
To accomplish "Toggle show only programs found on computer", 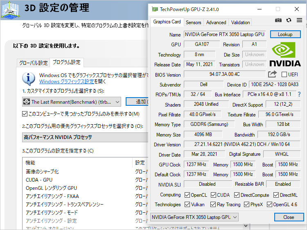I will click(25, 114).
